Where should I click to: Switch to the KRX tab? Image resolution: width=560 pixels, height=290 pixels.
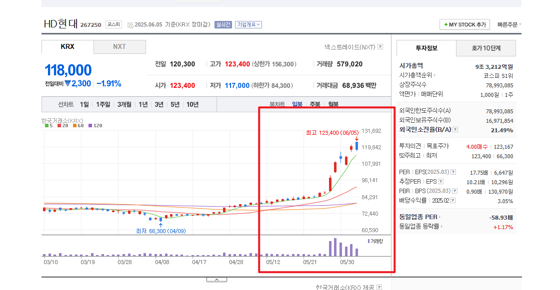(x=67, y=47)
